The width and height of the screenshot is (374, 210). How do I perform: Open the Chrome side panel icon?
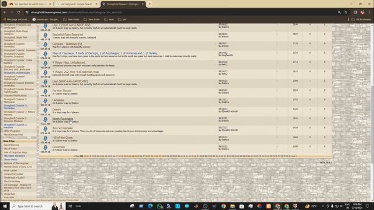pyautogui.click(x=355, y=12)
